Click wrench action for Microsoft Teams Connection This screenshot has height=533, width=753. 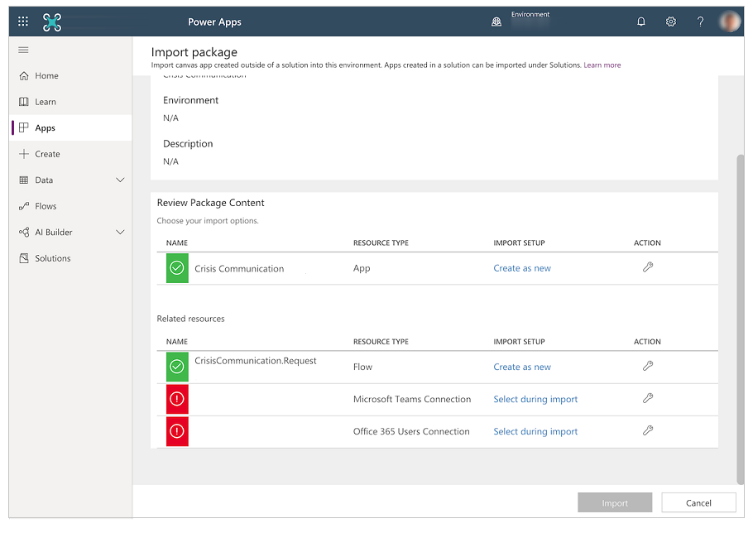pos(648,399)
